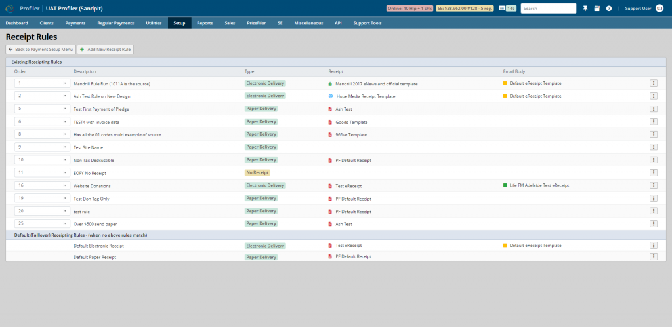Click the pin icon in the header
This screenshot has width=672, height=327.
pos(585,8)
